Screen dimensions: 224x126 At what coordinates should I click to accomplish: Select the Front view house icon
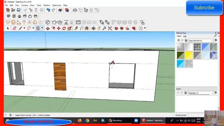point(19,16)
